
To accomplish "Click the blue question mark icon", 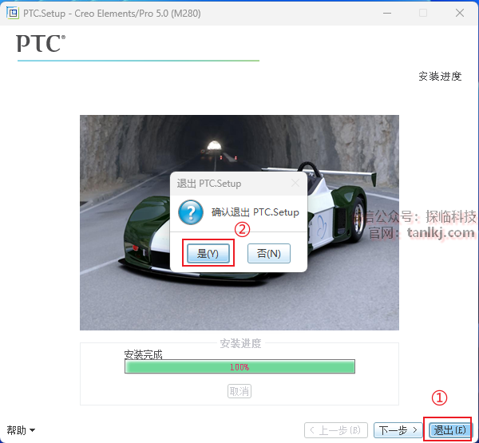I will point(191,212).
